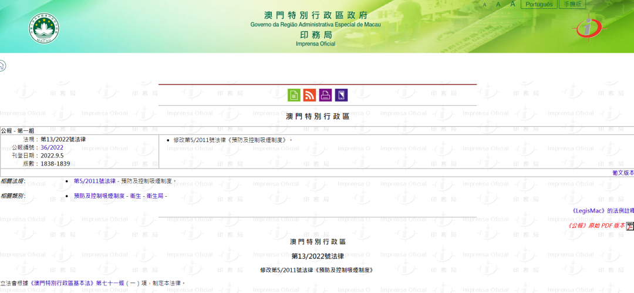Screen dimensions: 634x293
Task: Open the orange RSS feed icon
Action: (310, 95)
